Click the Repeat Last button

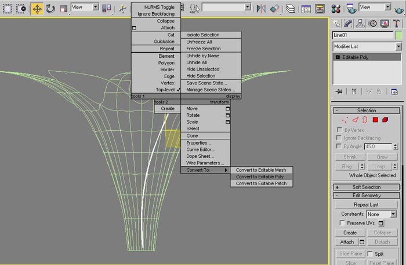point(366,205)
